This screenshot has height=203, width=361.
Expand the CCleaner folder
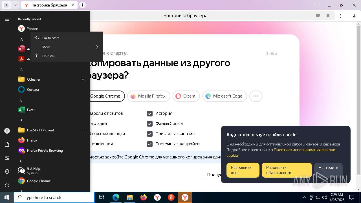(x=51, y=79)
